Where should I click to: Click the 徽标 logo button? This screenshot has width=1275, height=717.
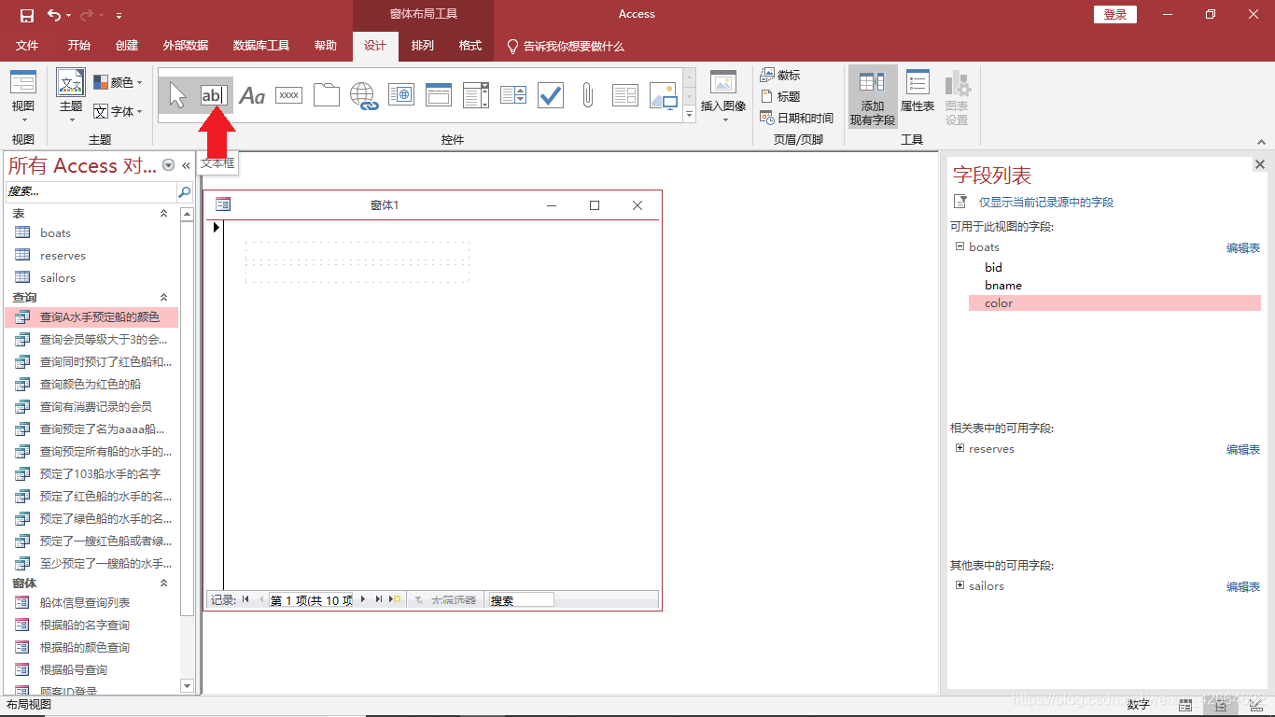(x=780, y=75)
